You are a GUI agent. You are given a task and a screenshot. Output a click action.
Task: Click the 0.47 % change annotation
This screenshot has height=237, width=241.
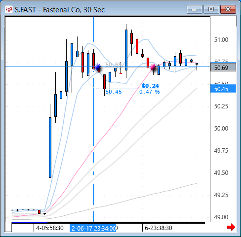(150, 92)
